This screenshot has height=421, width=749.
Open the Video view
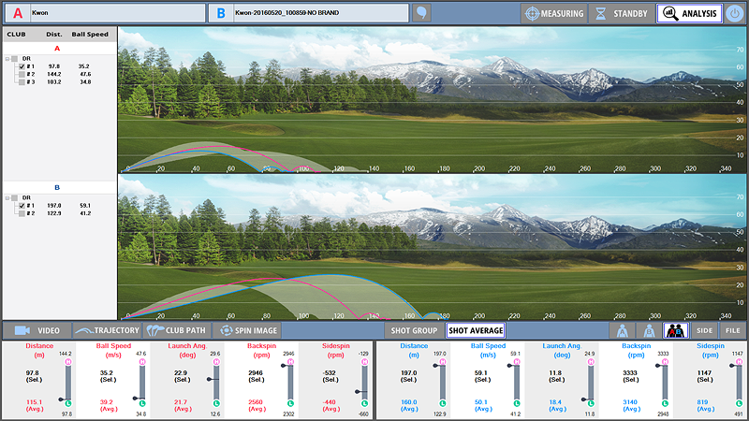pyautogui.click(x=37, y=330)
